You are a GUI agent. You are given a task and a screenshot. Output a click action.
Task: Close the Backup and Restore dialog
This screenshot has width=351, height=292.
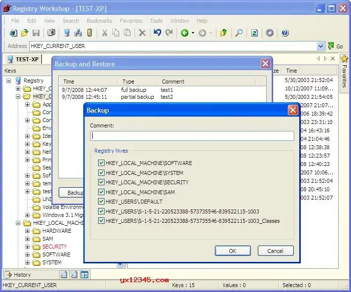pos(265,64)
